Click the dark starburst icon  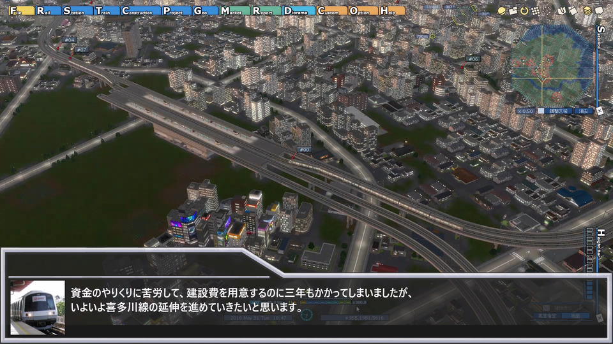pos(547,11)
